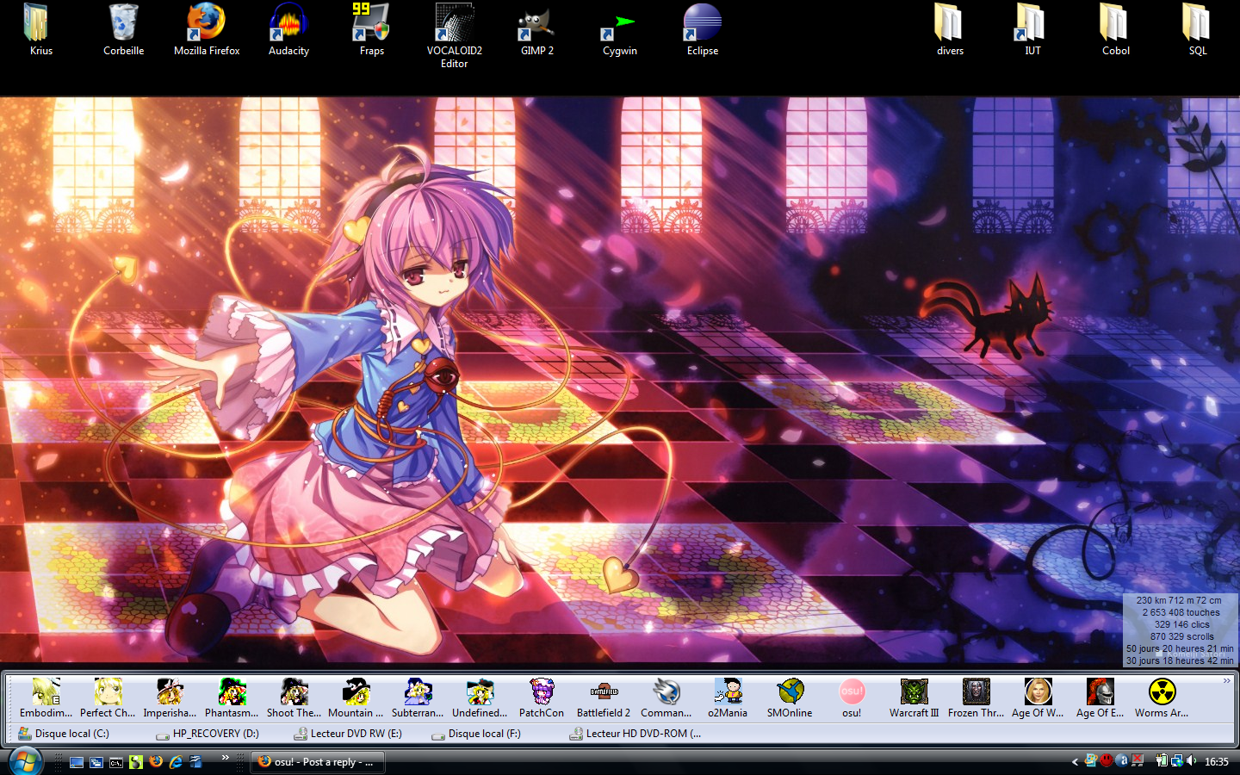1240x775 pixels.
Task: Launch Age Of W... from the toolbar
Action: point(1038,698)
